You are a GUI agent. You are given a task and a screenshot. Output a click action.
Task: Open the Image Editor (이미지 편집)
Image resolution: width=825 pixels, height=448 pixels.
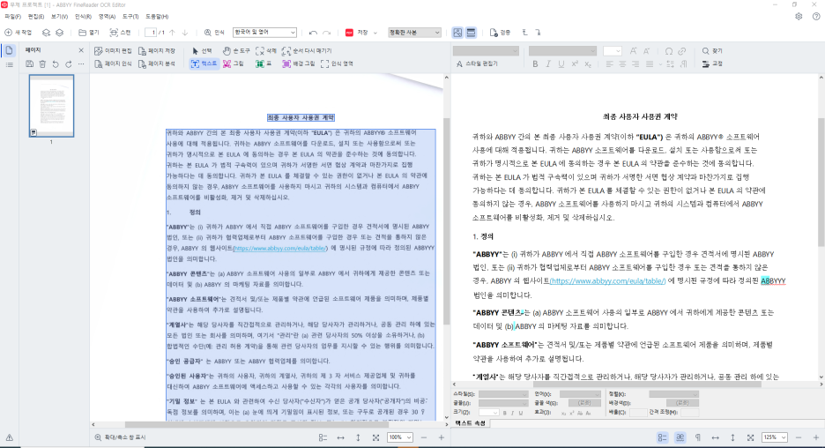[x=113, y=51]
